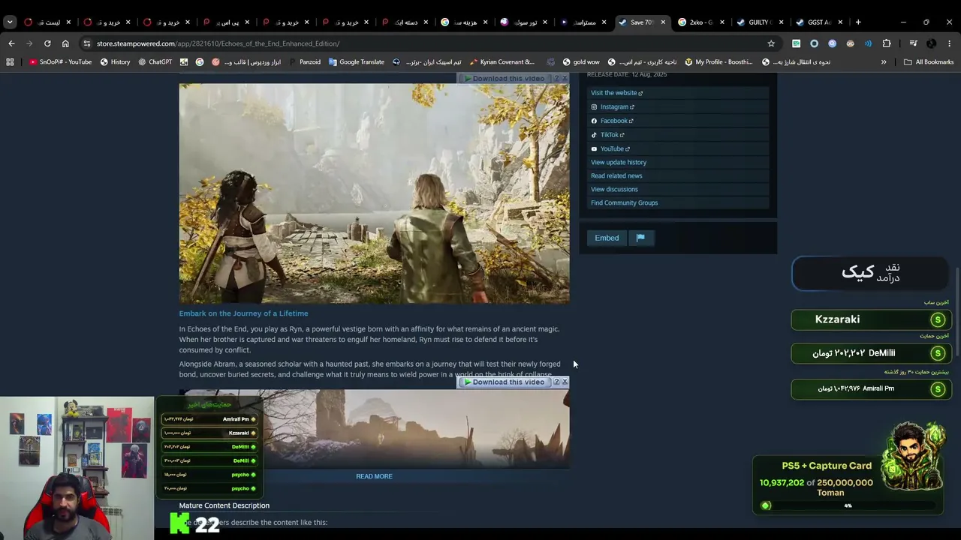Go back to the previous page
Image resolution: width=961 pixels, height=540 pixels.
pyautogui.click(x=11, y=43)
